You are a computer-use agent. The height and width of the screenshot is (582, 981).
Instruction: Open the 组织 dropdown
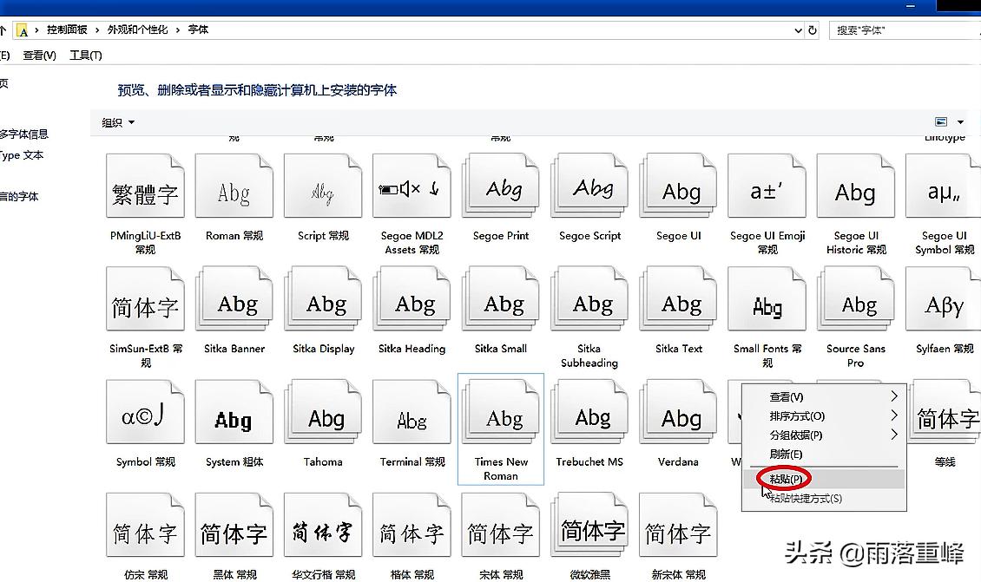click(x=116, y=121)
